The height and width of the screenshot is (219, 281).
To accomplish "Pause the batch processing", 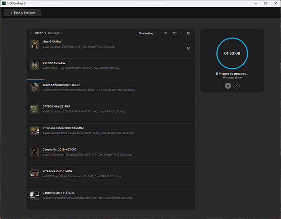I will coord(228,86).
